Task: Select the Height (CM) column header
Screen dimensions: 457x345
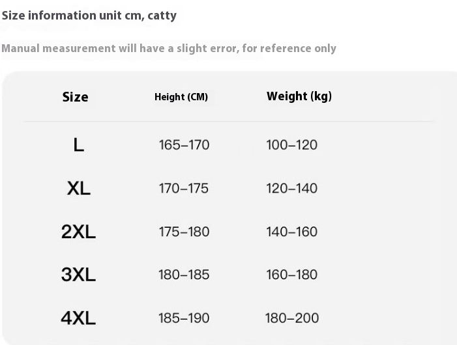Action: 181,97
